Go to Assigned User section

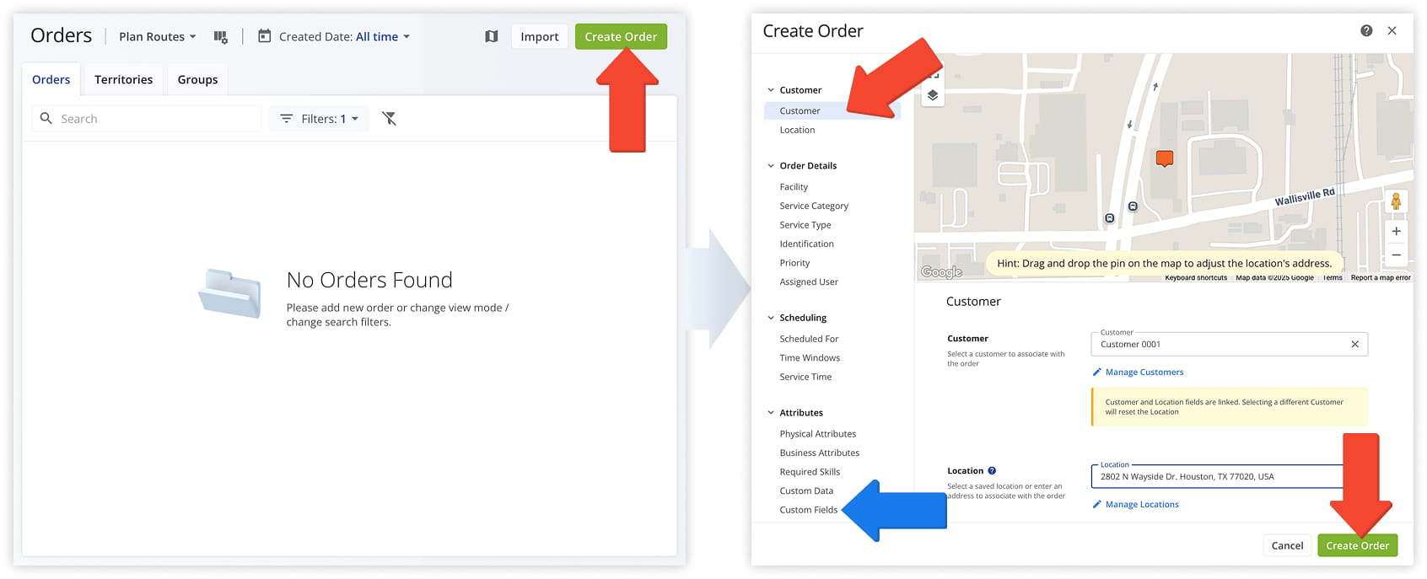[x=809, y=281]
